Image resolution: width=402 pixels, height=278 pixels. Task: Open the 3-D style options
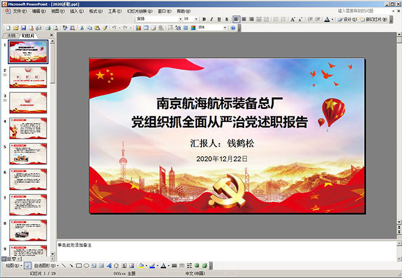[204, 266]
